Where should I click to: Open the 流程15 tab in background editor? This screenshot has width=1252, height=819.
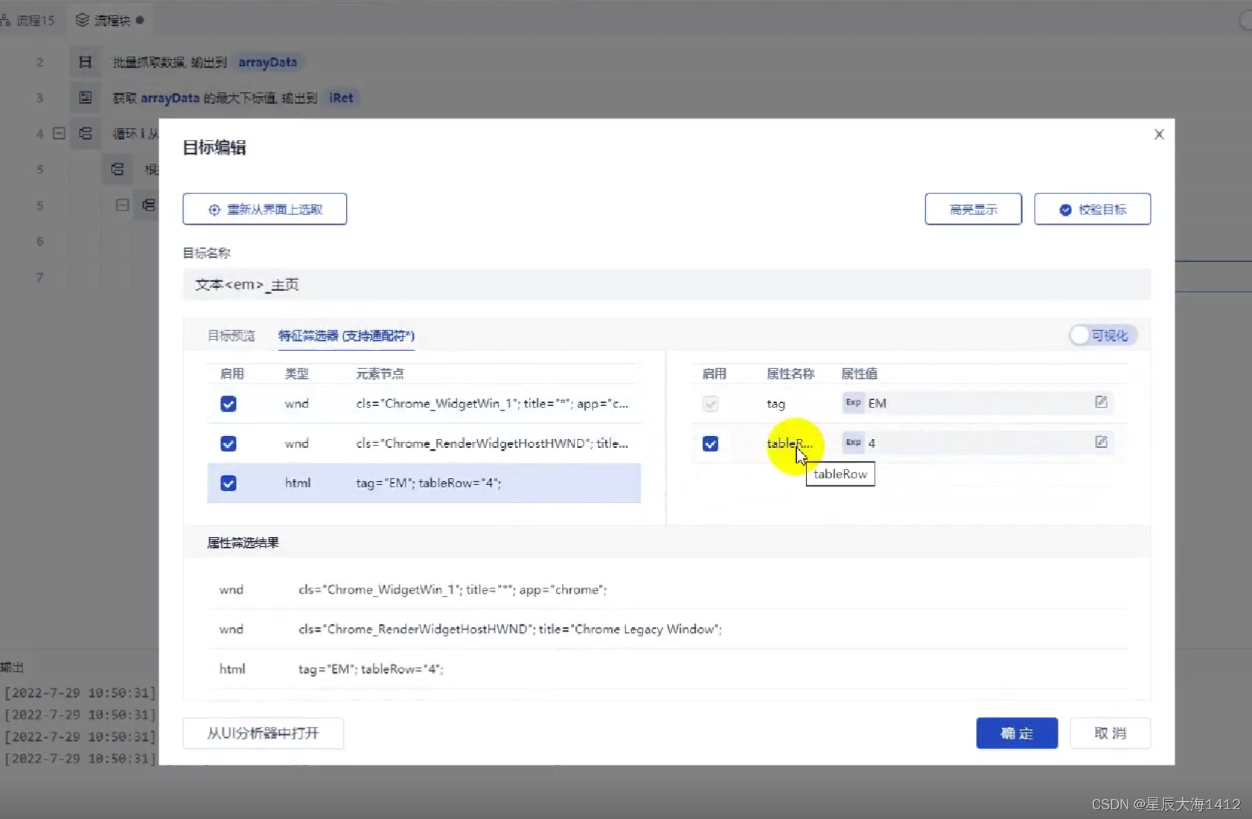pyautogui.click(x=28, y=20)
